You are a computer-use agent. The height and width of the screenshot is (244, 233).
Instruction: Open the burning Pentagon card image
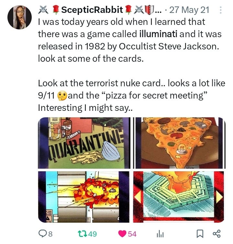[179, 197]
